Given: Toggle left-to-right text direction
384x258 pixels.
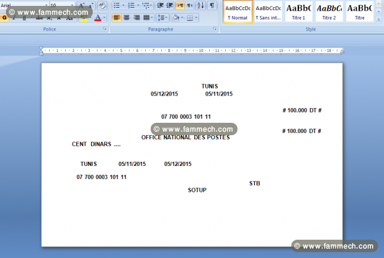Looking at the screenshot, I should click(180, 5).
